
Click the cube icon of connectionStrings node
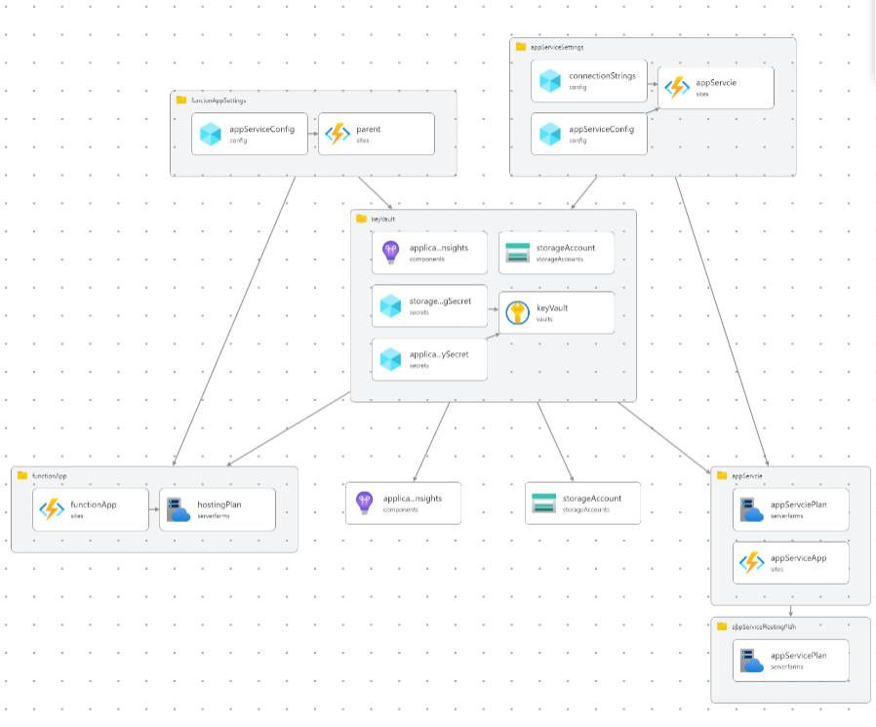pos(550,81)
